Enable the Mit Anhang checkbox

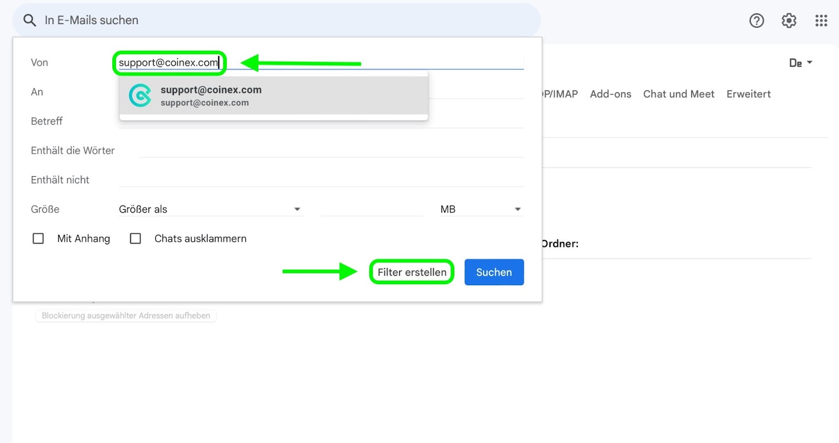[38, 239]
